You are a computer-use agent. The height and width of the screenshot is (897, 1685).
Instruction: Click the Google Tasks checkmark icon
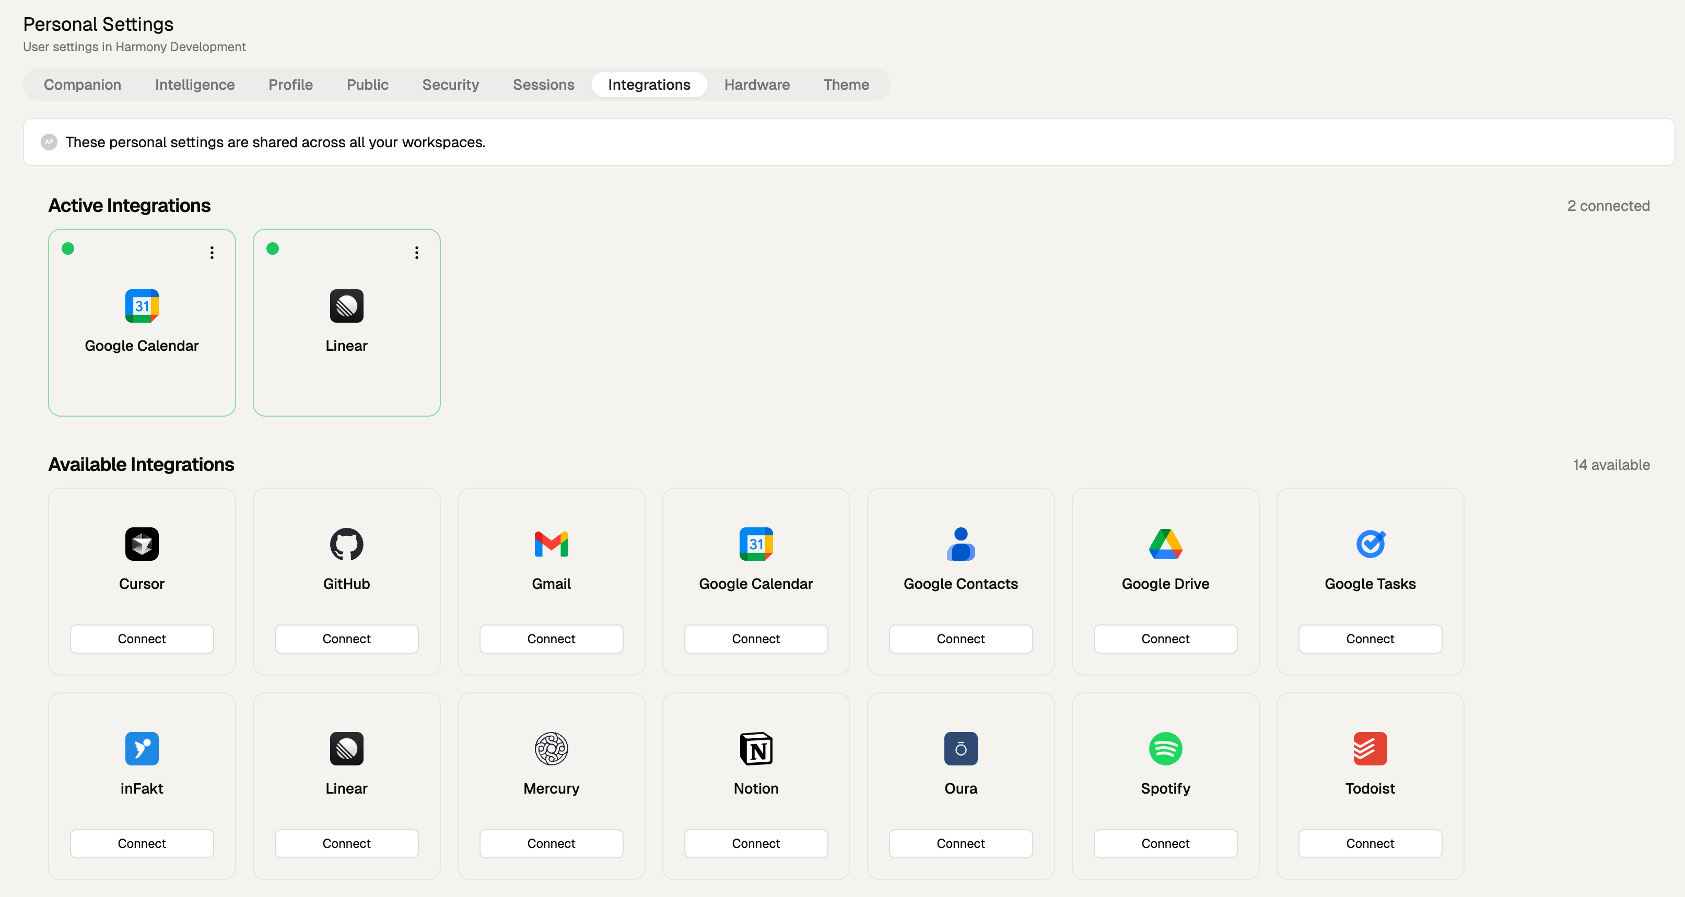coord(1371,544)
